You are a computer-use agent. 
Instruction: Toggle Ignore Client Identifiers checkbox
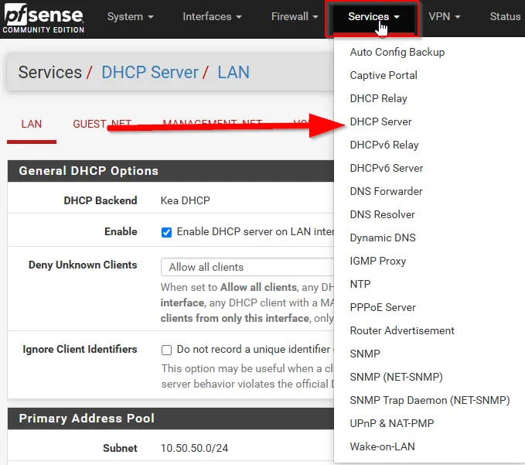click(166, 350)
